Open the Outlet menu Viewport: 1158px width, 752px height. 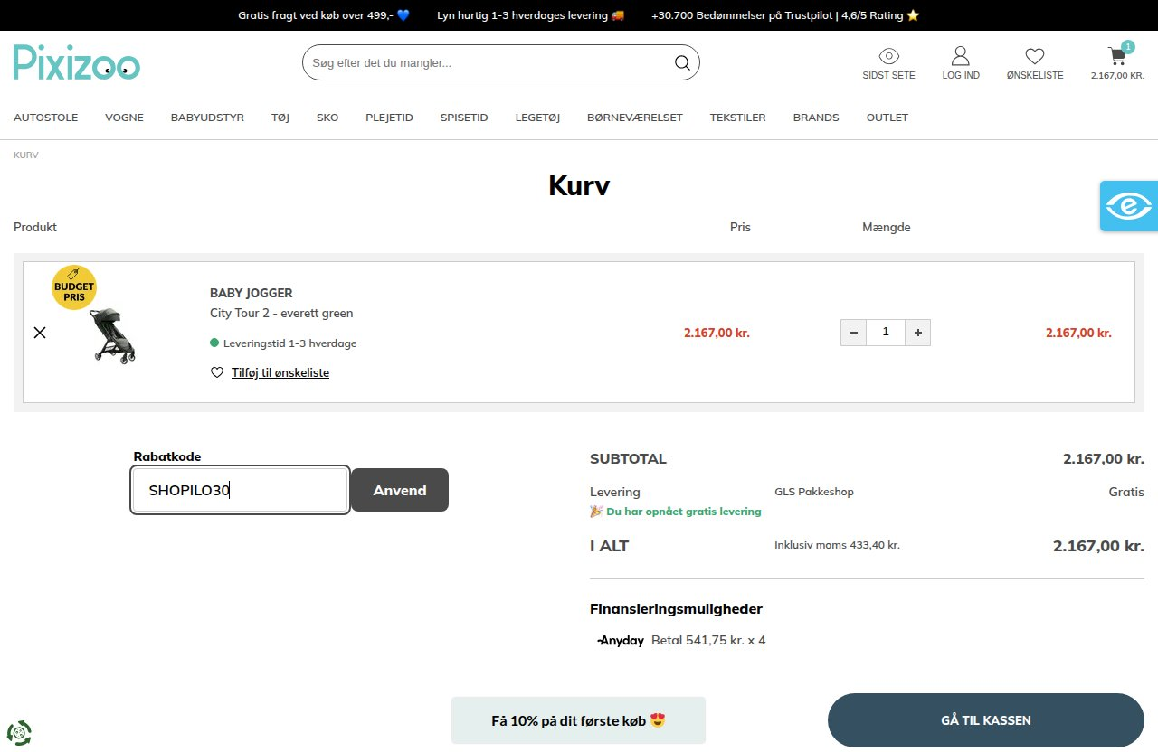point(887,117)
